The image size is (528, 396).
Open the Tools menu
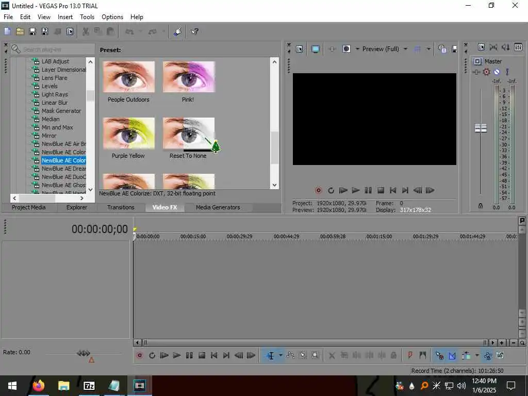click(x=87, y=17)
